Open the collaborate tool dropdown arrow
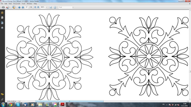The height and width of the screenshot is (107, 191). [x=10, y=7]
